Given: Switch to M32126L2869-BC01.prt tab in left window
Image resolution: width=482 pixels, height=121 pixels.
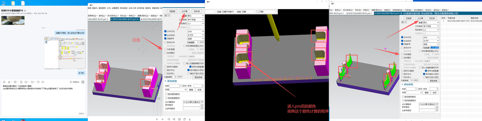Looking at the screenshot, I should coord(125,19).
